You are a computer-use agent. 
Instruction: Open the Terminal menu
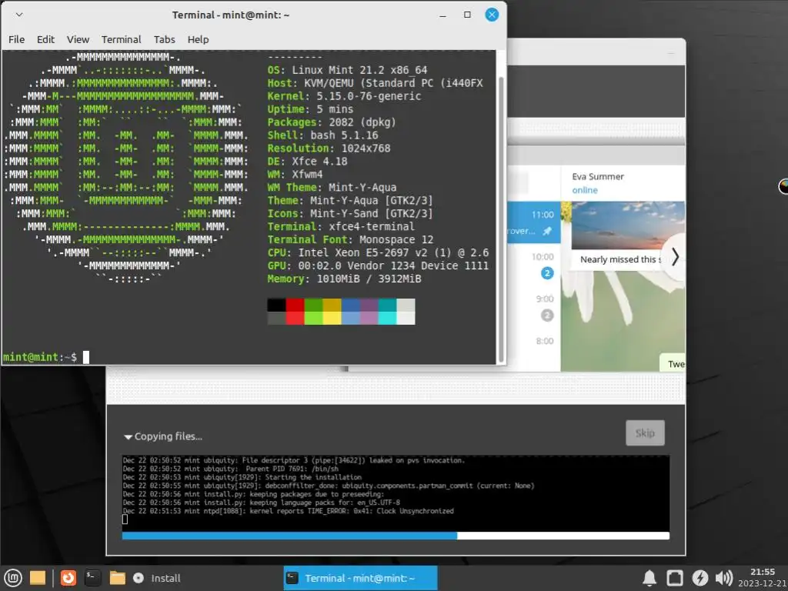point(121,39)
